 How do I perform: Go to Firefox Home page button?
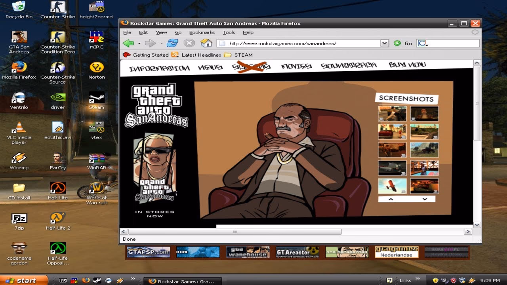pos(206,43)
